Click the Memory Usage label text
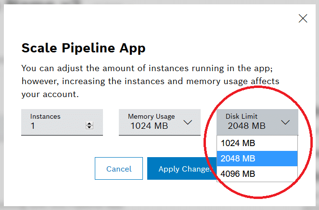The width and height of the screenshot is (319, 210). [151, 116]
